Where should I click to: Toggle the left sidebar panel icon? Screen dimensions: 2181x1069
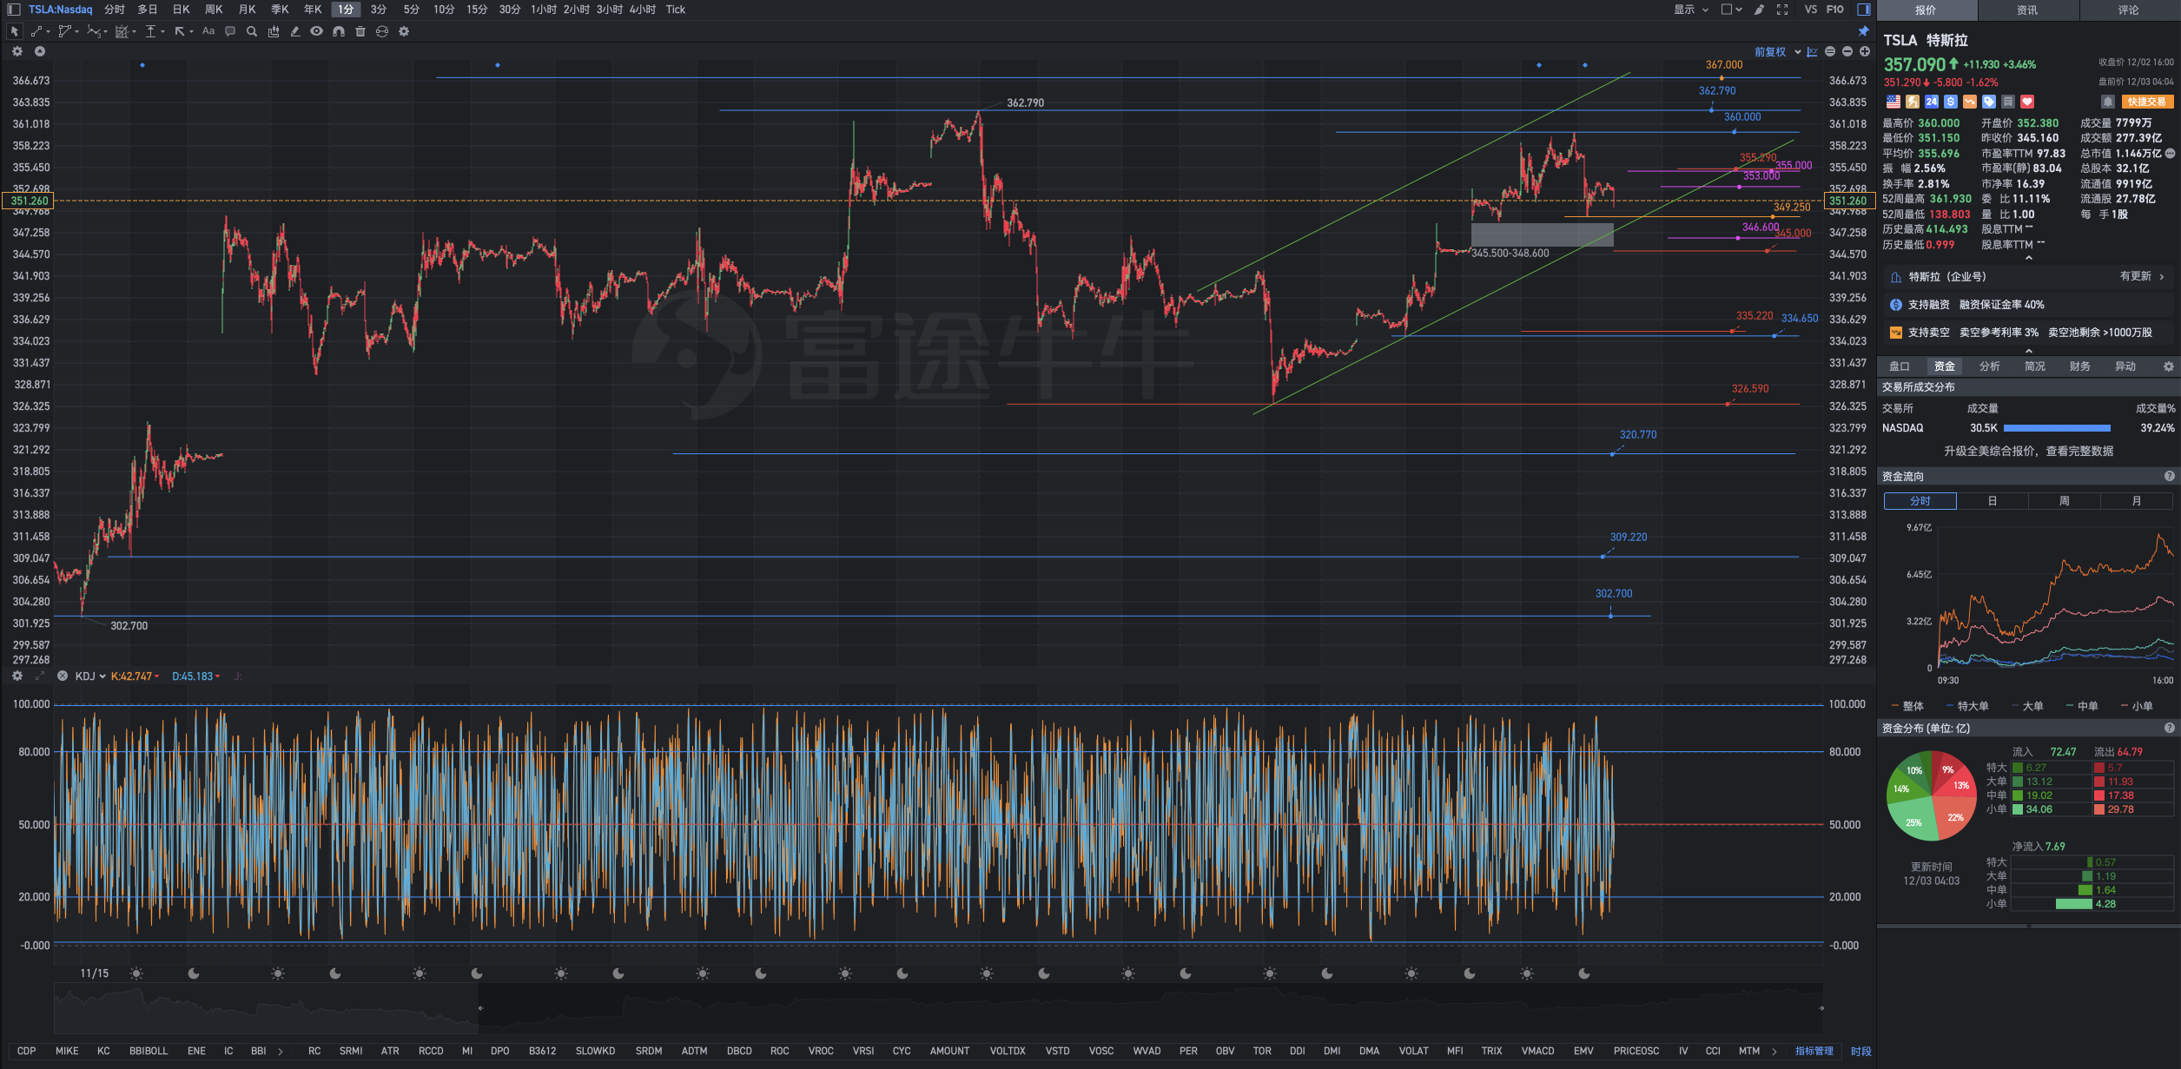14,10
